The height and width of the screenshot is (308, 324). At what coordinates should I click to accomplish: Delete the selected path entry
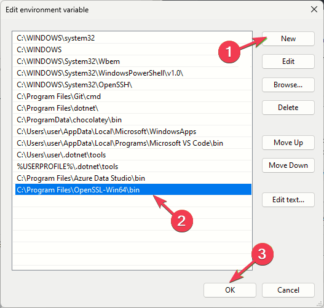[288, 108]
